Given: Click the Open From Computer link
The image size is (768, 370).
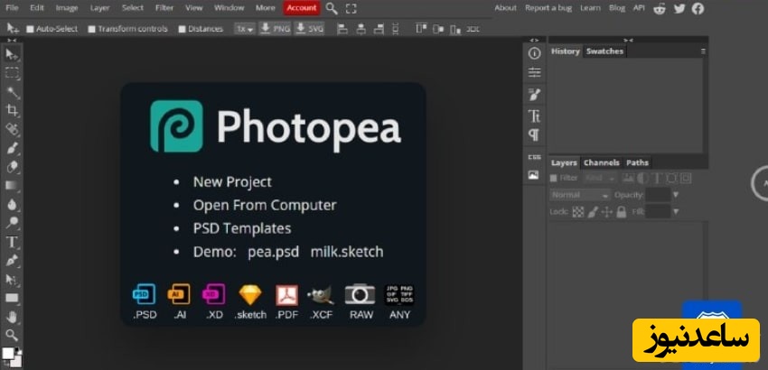Looking at the screenshot, I should click(264, 205).
